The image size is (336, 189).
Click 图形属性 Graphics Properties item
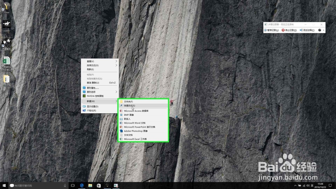point(100,88)
